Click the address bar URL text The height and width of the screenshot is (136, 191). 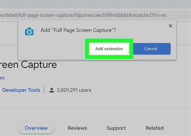point(83,15)
